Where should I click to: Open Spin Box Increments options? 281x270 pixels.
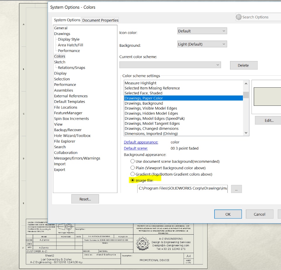tap(71, 119)
